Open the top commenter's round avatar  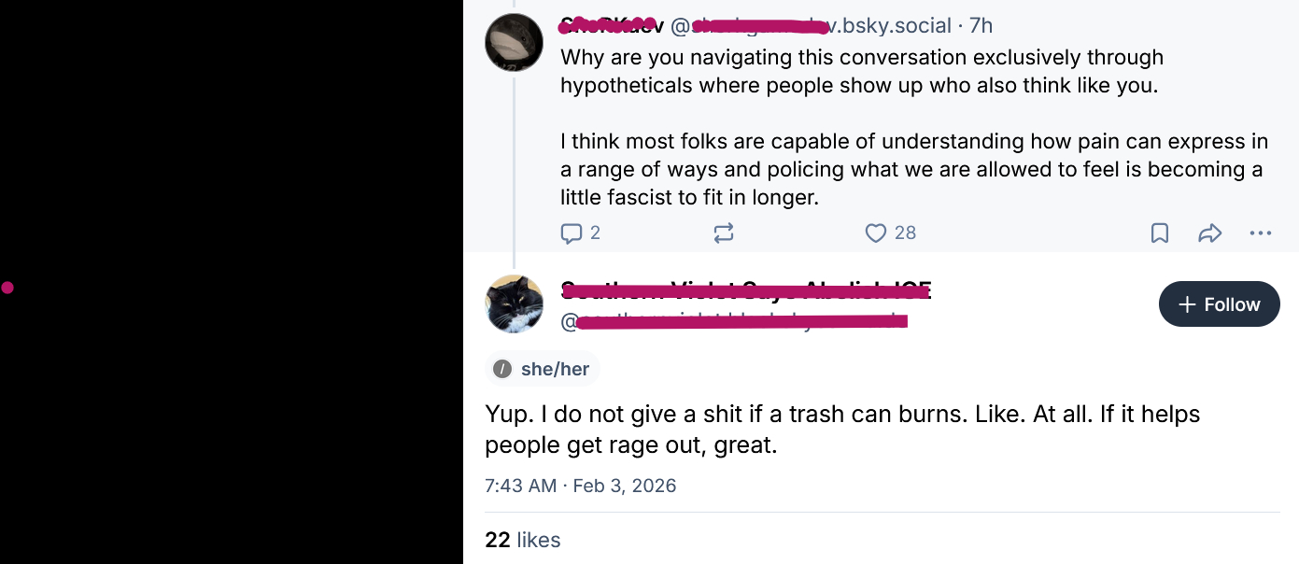pos(514,42)
